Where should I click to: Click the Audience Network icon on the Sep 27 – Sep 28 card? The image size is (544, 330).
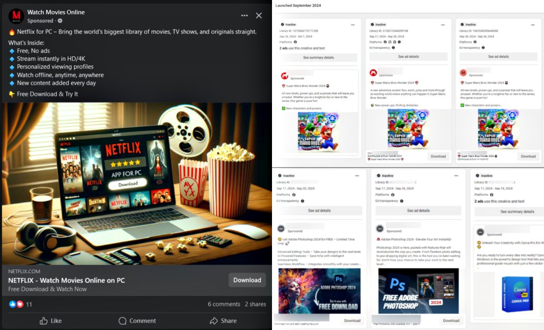395,42
